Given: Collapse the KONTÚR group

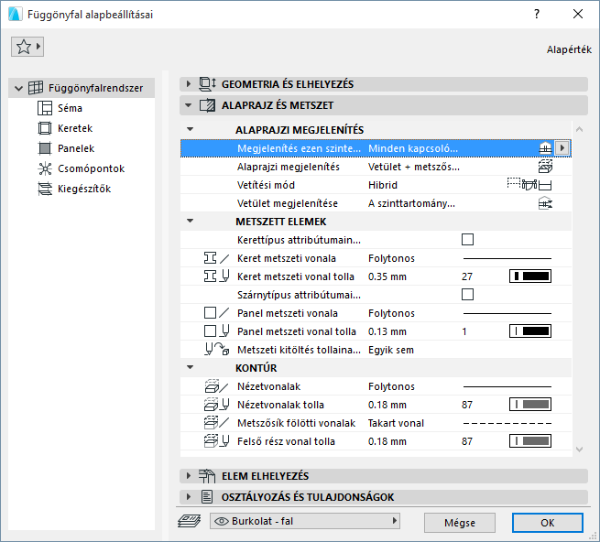Looking at the screenshot, I should tap(190, 367).
